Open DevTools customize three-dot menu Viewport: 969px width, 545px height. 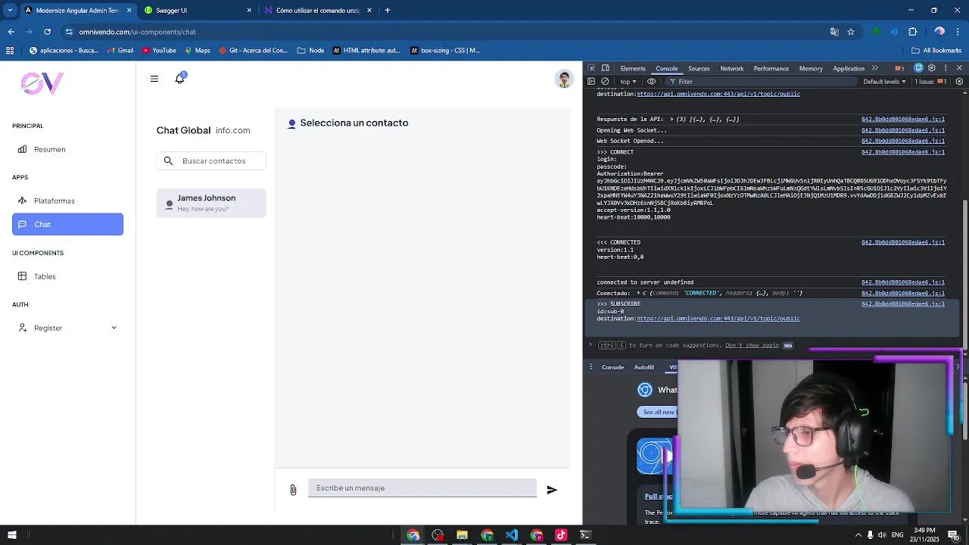tap(946, 68)
